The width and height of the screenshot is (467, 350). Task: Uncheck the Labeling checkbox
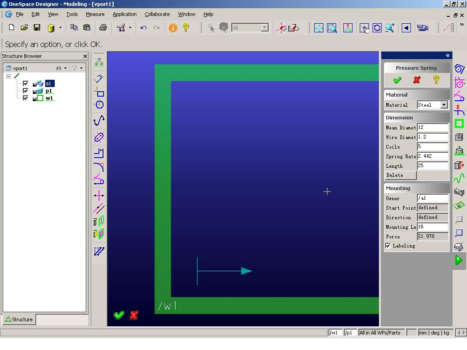388,246
